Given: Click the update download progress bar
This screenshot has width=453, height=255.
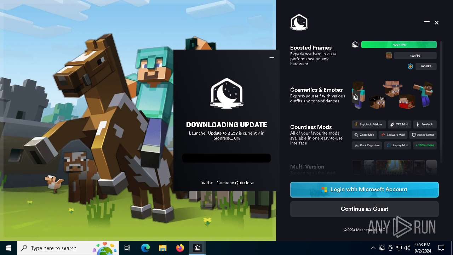Looking at the screenshot, I should tap(226, 158).
